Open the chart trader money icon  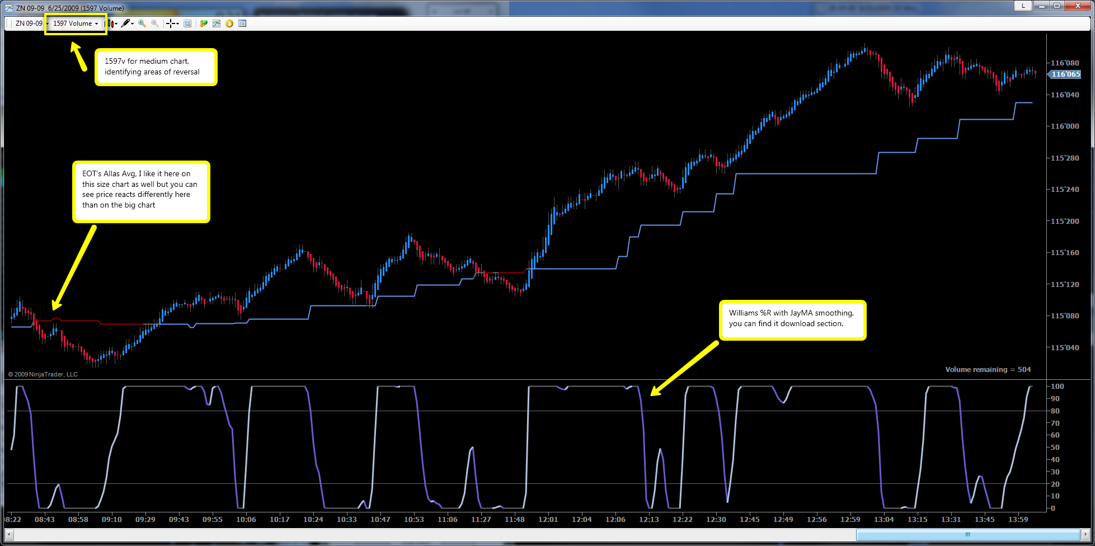point(204,23)
